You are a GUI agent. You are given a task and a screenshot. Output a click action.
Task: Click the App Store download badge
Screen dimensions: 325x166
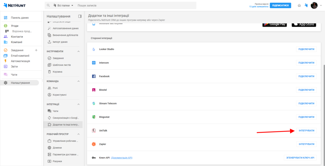pyautogui.click(x=304, y=24)
